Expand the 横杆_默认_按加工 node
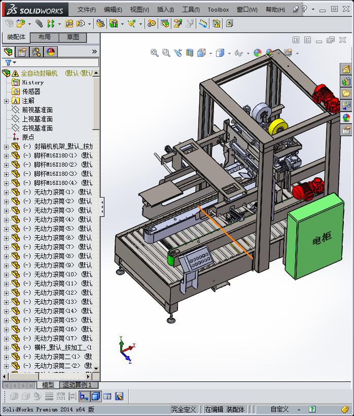Screen dimensions: 354x416 tap(7, 348)
